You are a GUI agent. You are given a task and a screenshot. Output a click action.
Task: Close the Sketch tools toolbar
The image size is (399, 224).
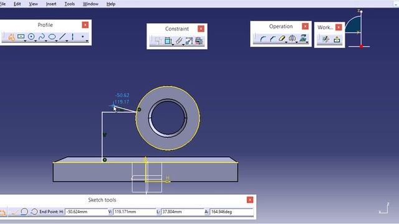pyautogui.click(x=250, y=200)
